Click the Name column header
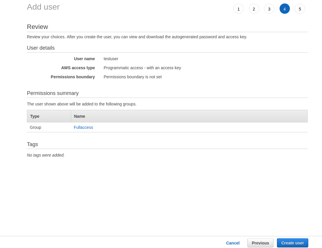 coord(189,116)
